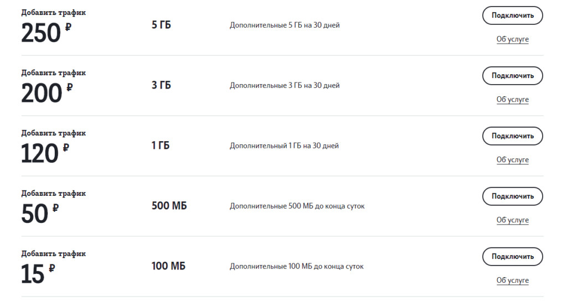Follow Об услуге link for 50 ₽ option
567x301 pixels.
coord(512,220)
